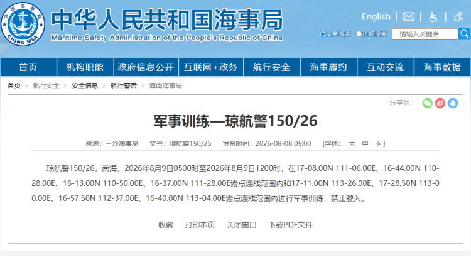The width and height of the screenshot is (471, 256).
Task: Set font size to 大
Action: point(352,144)
